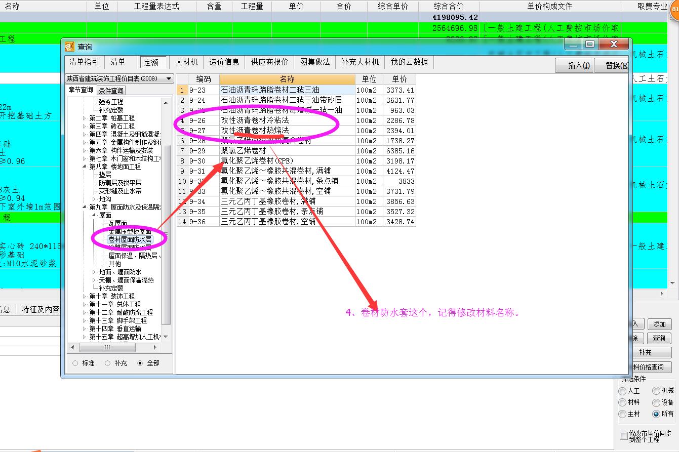Image resolution: width=679 pixels, height=452 pixels.
Task: Select the 全部 radio button
Action: [140, 363]
